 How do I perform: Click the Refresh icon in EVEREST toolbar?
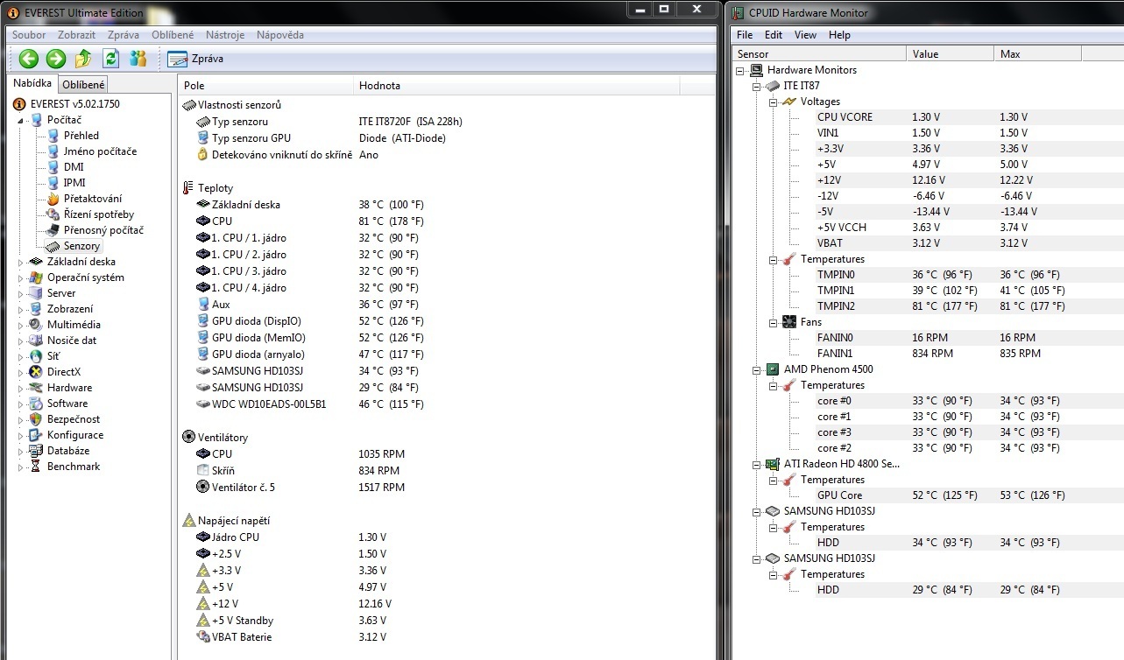click(x=110, y=59)
